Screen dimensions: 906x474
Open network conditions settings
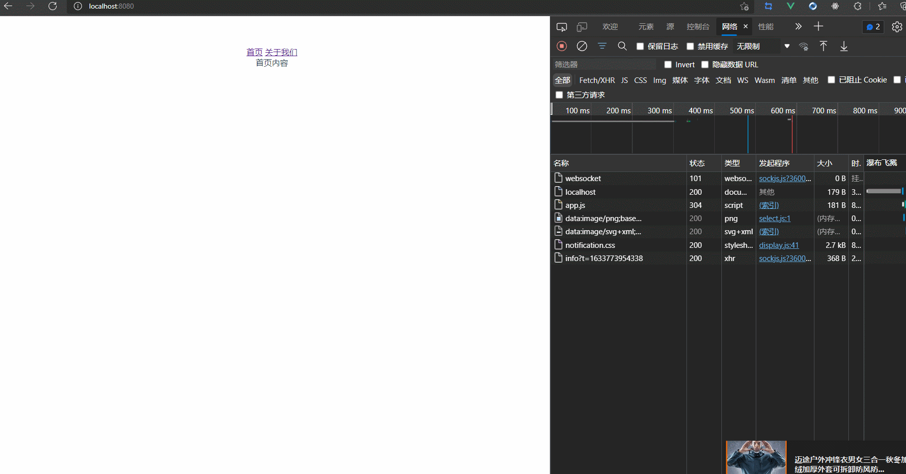pyautogui.click(x=804, y=47)
